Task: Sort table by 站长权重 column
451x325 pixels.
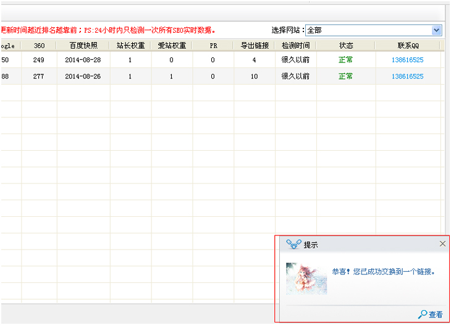Action: (x=130, y=45)
